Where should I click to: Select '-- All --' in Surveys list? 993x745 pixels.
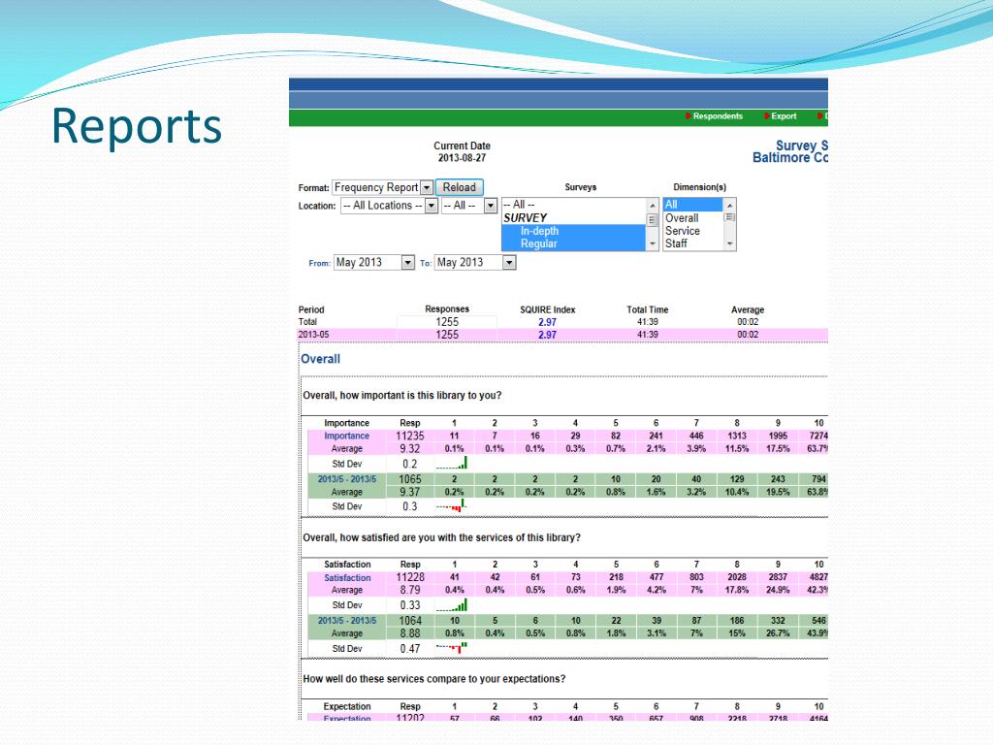519,205
